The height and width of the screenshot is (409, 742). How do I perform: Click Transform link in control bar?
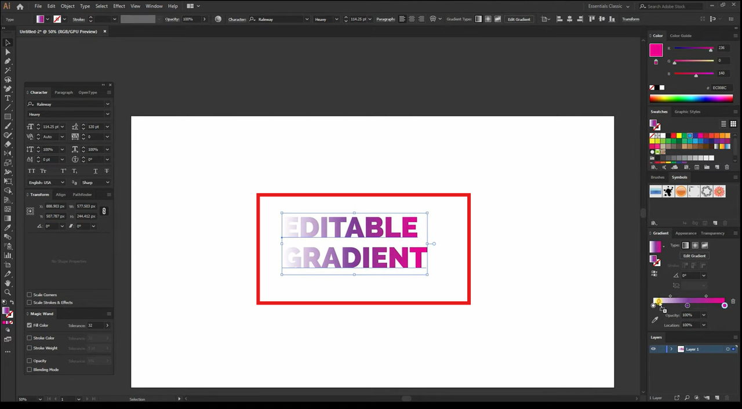631,19
